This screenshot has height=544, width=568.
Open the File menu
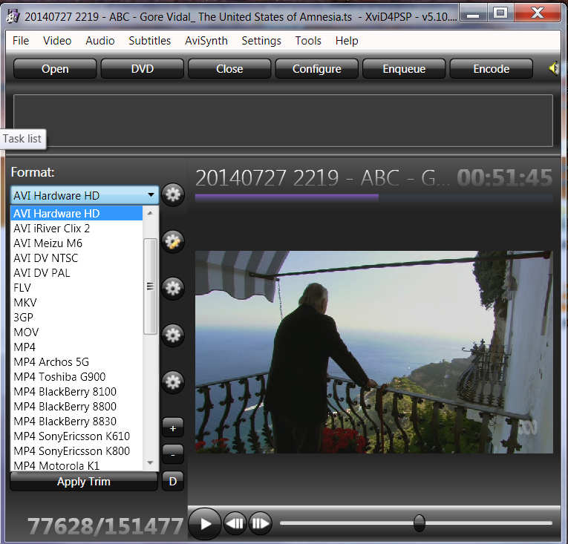click(21, 41)
